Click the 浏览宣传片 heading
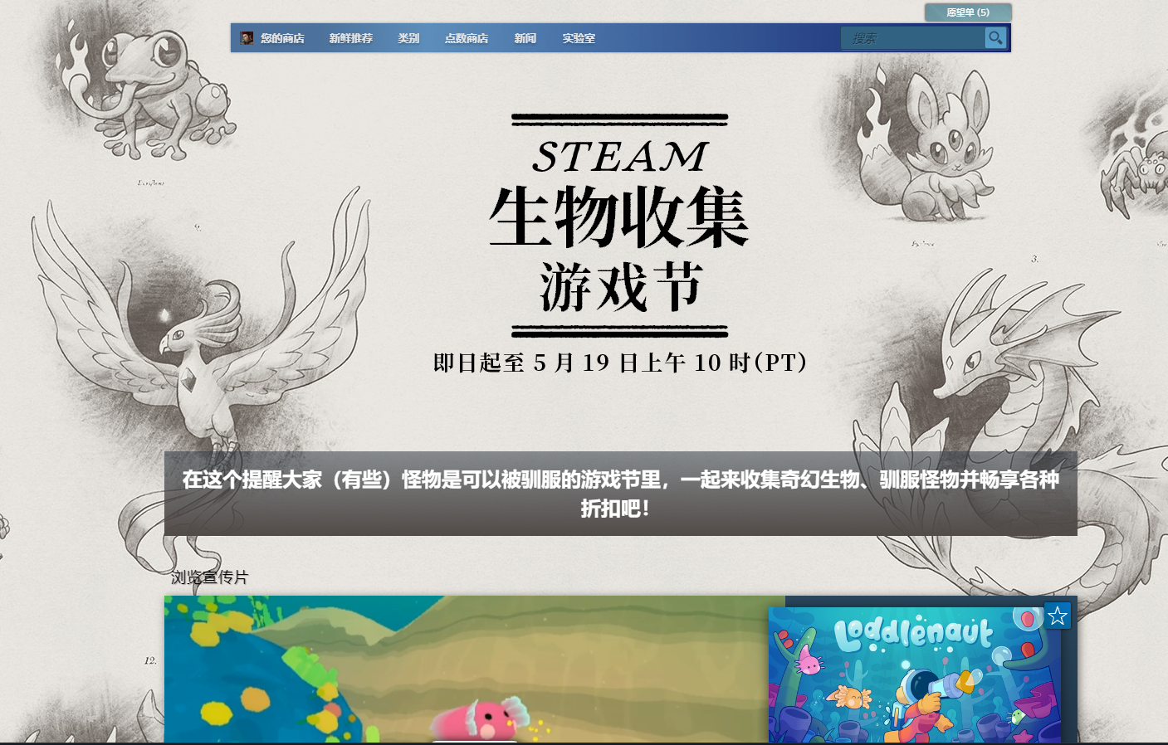 coord(209,577)
